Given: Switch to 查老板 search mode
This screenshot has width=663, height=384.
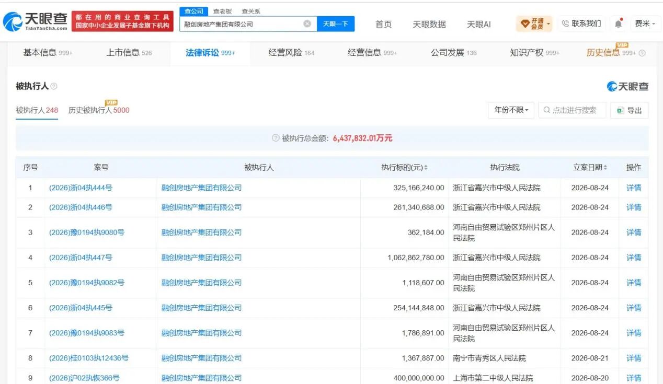Looking at the screenshot, I should pyautogui.click(x=222, y=11).
